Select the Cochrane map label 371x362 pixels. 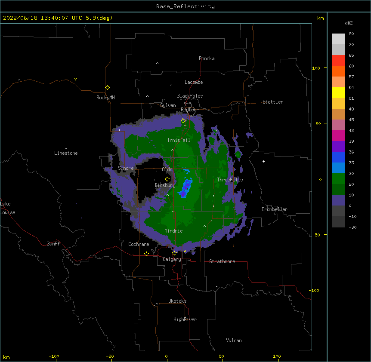coord(139,244)
